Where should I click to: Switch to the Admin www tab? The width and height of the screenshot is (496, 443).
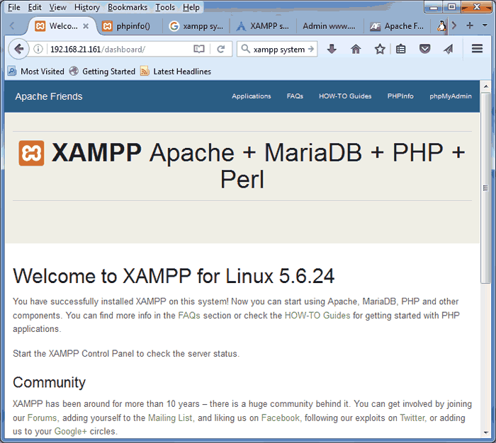coord(329,26)
